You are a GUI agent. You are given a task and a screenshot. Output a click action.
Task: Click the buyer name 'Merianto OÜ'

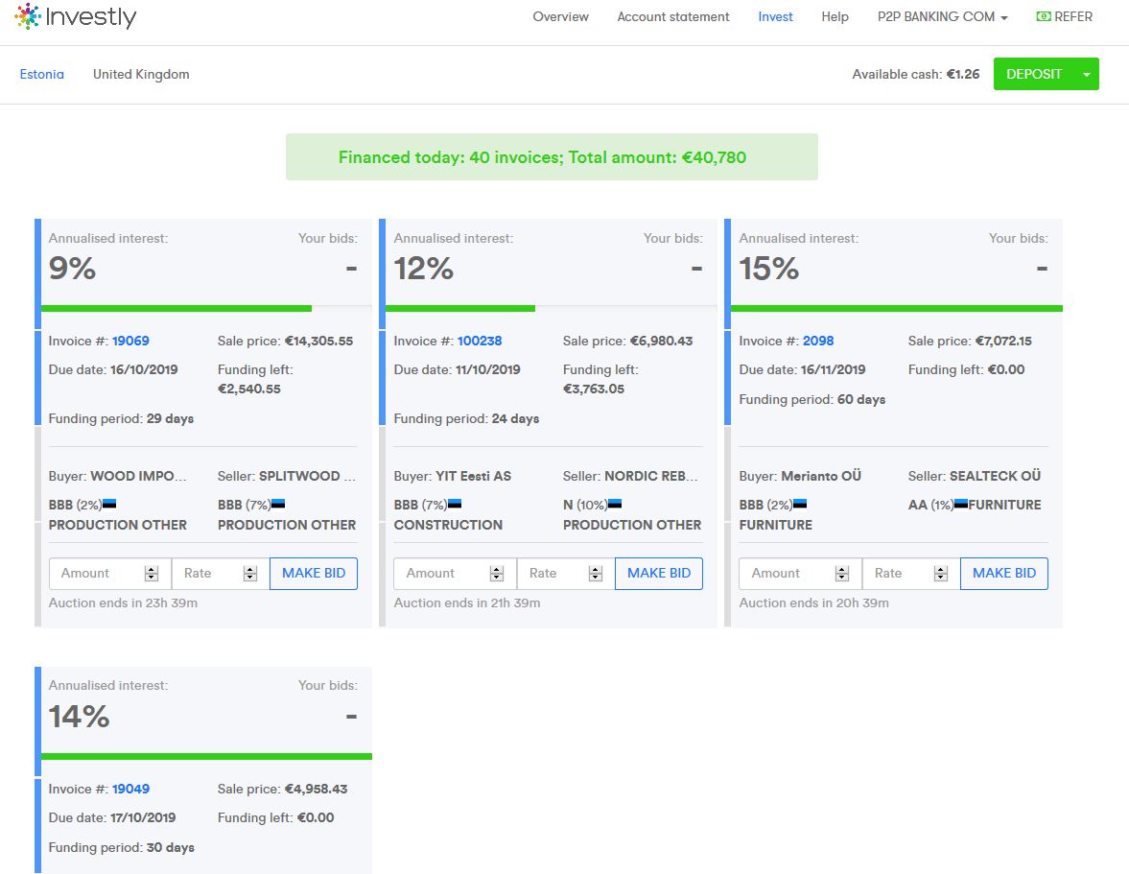pyautogui.click(x=821, y=476)
